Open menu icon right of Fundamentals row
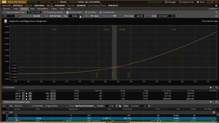The image size is (219, 123). (x=216, y=12)
